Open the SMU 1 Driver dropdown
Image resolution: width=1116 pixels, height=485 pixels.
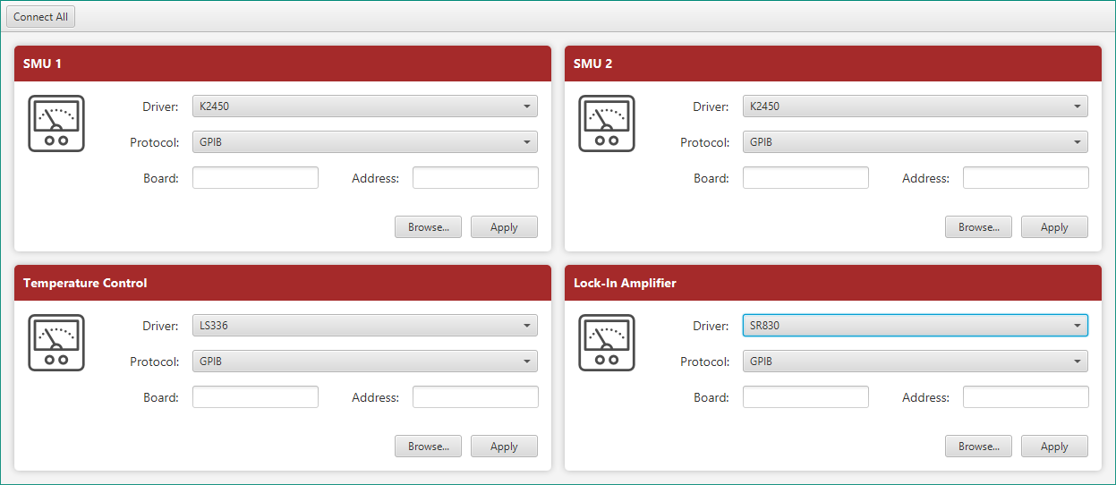point(365,106)
